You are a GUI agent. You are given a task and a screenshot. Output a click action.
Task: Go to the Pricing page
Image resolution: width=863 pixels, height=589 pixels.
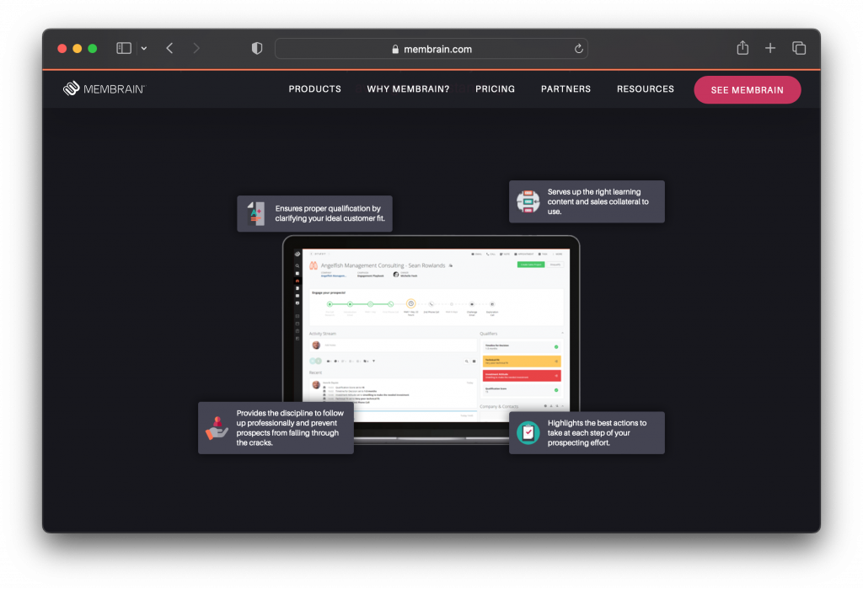[x=495, y=89]
